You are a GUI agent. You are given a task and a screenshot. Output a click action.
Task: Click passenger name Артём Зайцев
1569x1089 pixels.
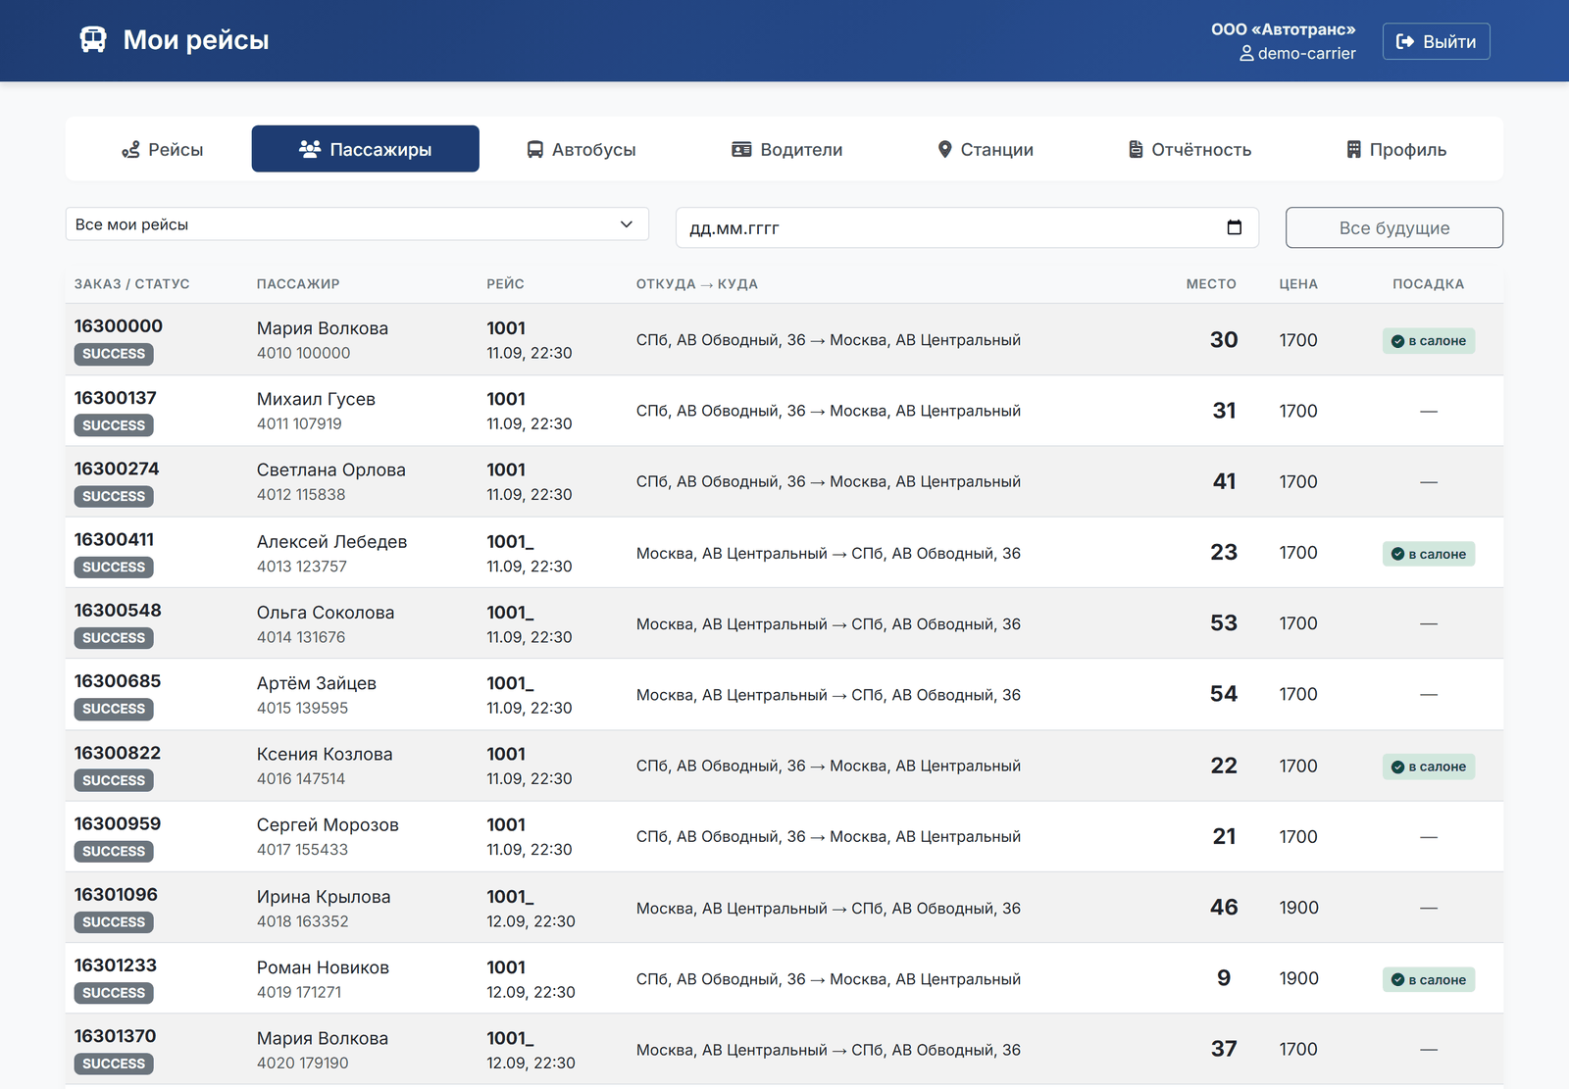click(x=317, y=683)
